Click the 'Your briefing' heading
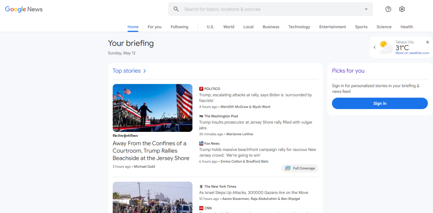Screen dimensions: 433x213 131,43
